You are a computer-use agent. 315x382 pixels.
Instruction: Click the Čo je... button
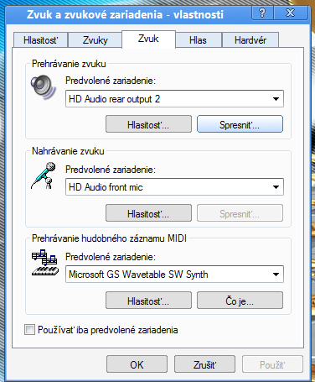[240, 301]
